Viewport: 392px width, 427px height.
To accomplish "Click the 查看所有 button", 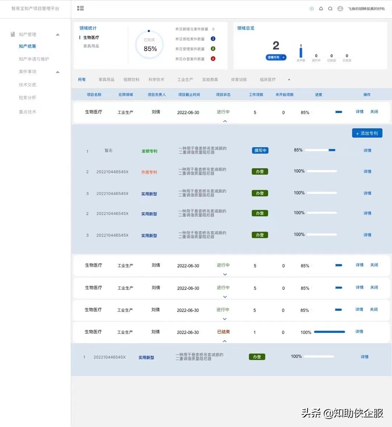I will pyautogui.click(x=276, y=57).
